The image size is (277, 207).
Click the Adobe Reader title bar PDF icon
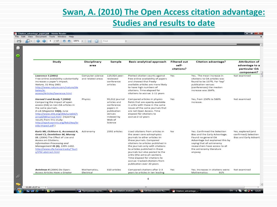[16, 33]
